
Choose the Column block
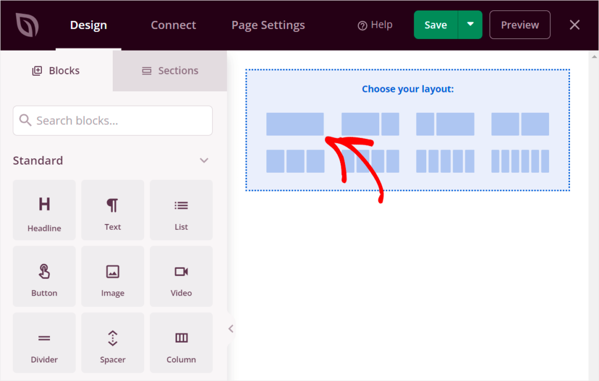[x=181, y=342]
